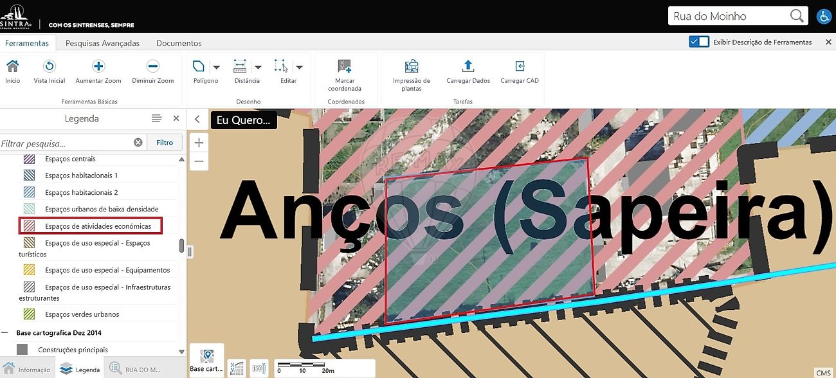Click the Carregar CAD icon
The width and height of the screenshot is (836, 378).
[520, 67]
